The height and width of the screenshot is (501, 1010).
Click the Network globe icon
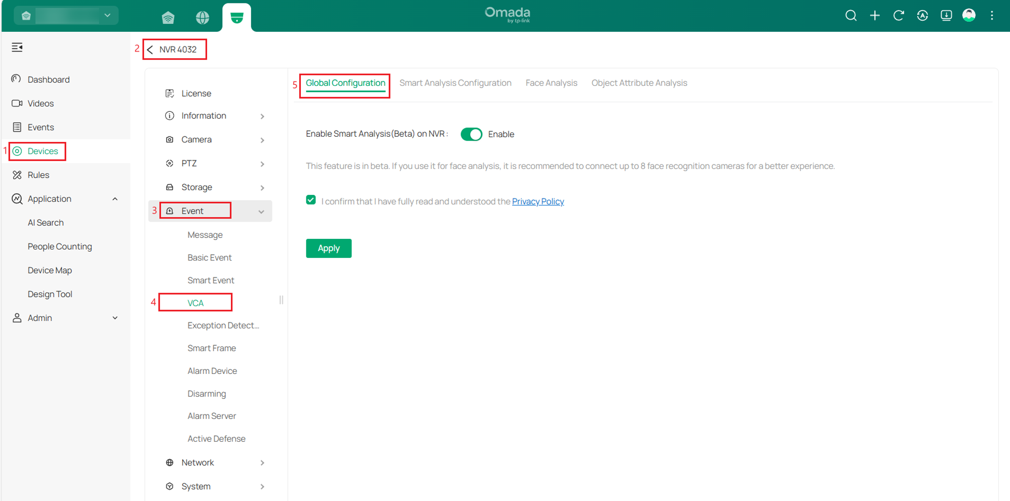click(x=169, y=462)
